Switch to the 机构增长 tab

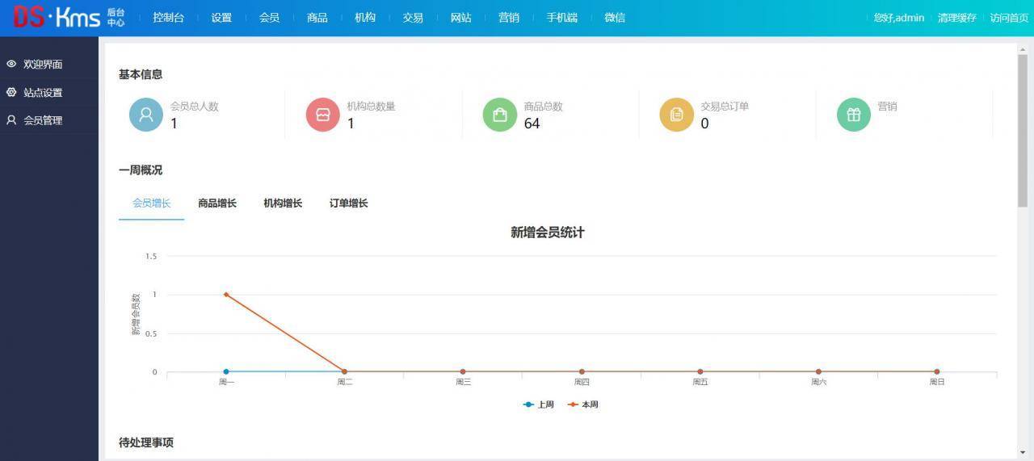[x=283, y=203]
